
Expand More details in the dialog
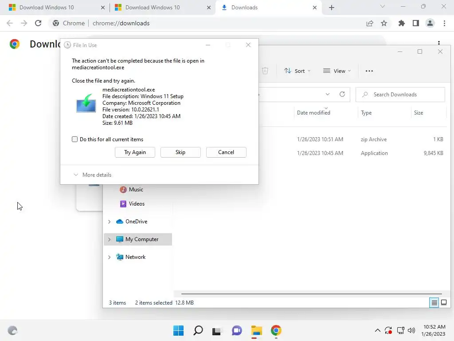point(92,175)
